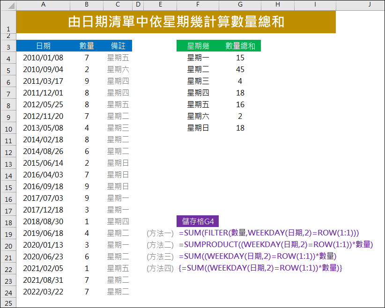385x308 pixels.
Task: Select total 16 for 星期五
Action: click(x=240, y=104)
